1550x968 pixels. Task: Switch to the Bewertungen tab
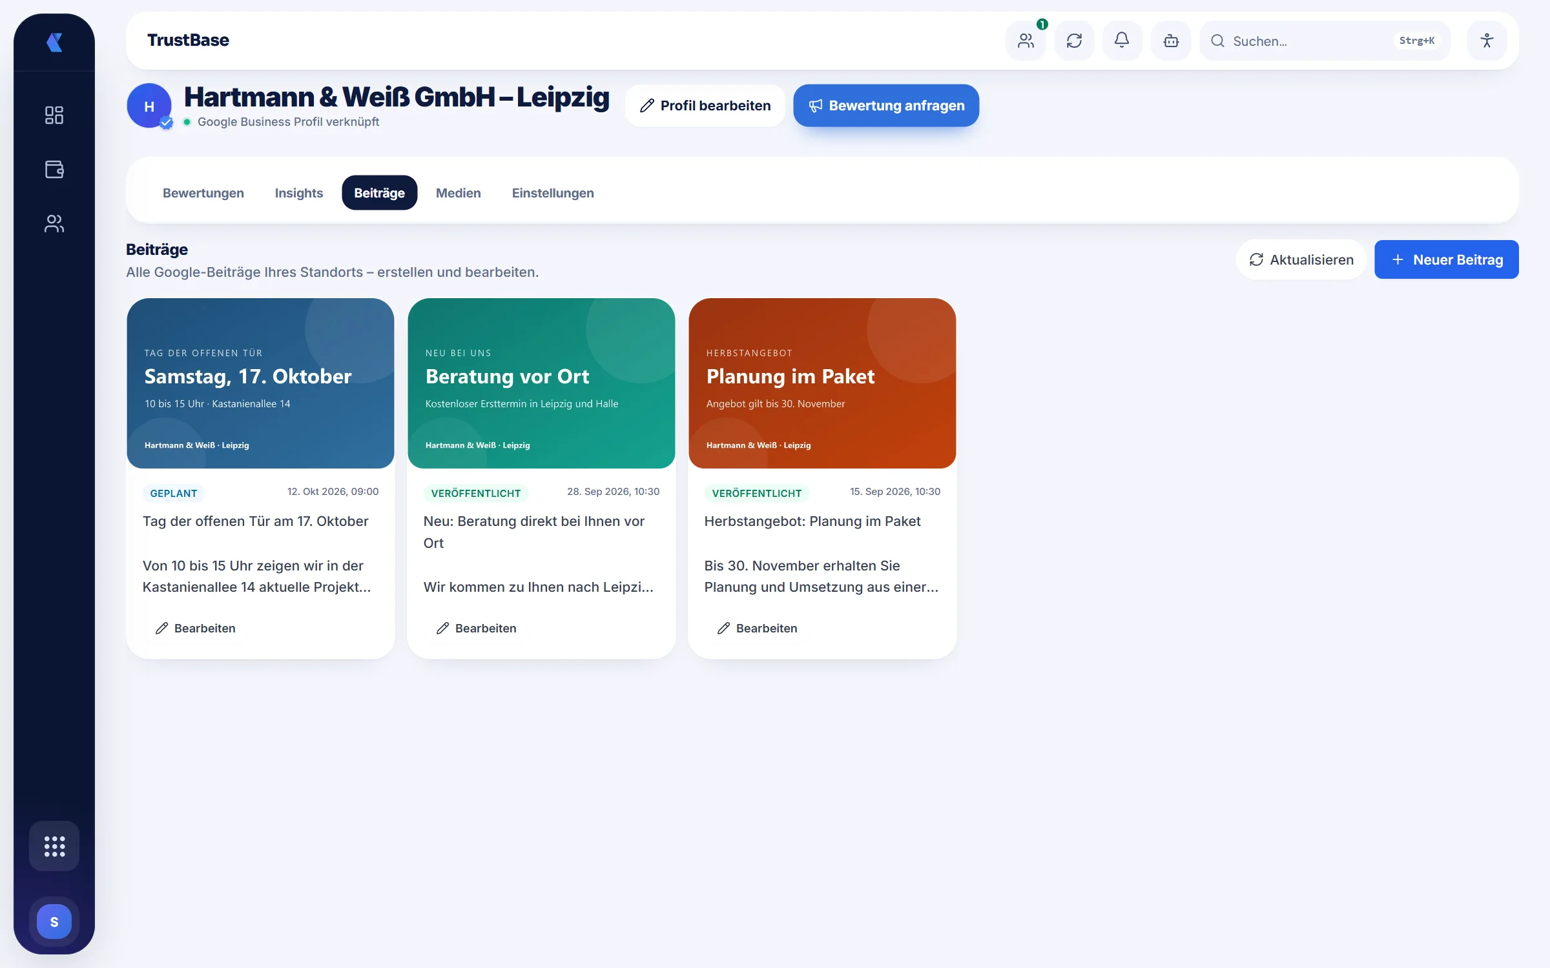tap(203, 193)
